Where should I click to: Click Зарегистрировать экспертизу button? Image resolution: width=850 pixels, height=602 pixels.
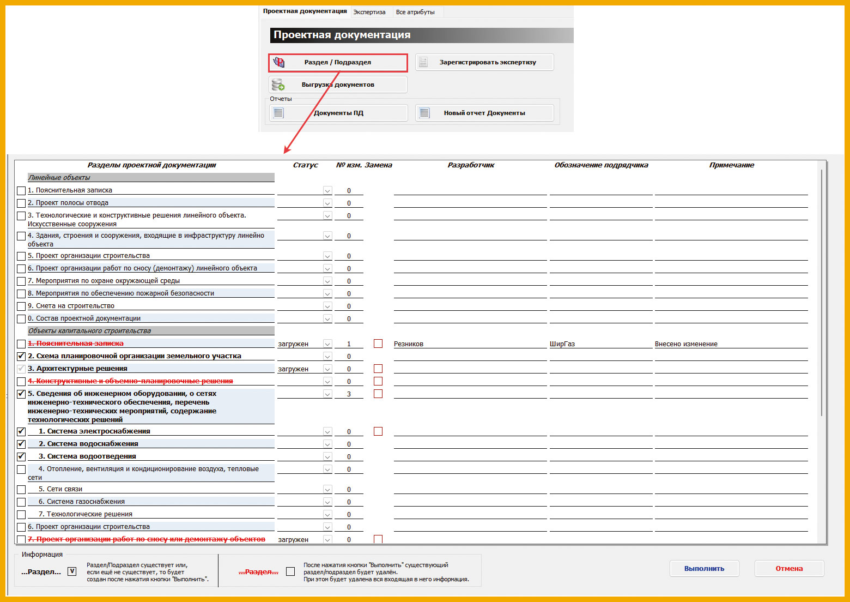(x=484, y=62)
